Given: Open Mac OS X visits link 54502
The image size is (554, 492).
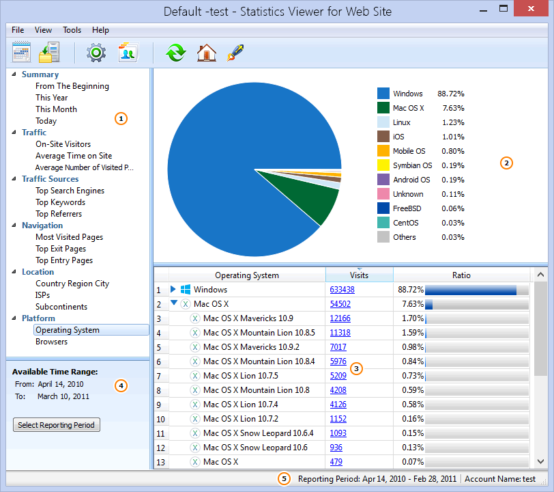Looking at the screenshot, I should [340, 304].
